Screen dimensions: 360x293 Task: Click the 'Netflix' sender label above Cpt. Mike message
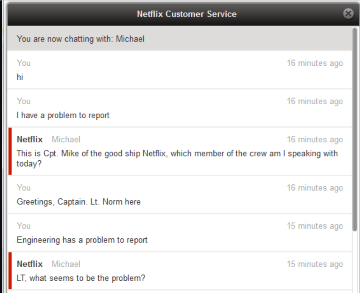[30, 140]
